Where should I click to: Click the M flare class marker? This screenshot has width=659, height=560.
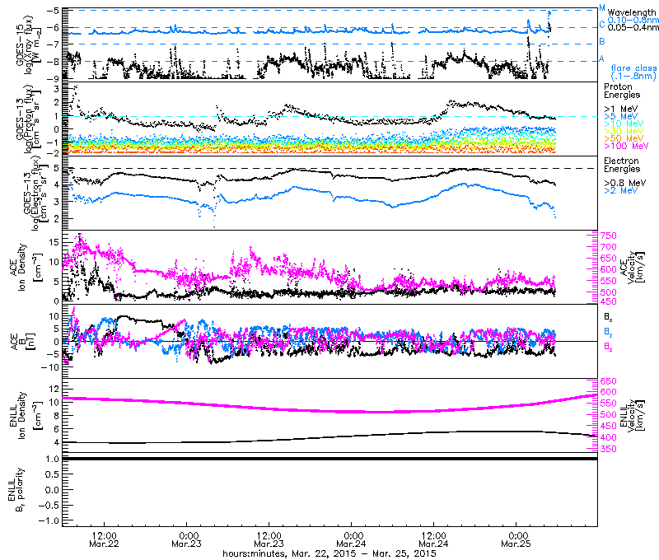coord(602,8)
